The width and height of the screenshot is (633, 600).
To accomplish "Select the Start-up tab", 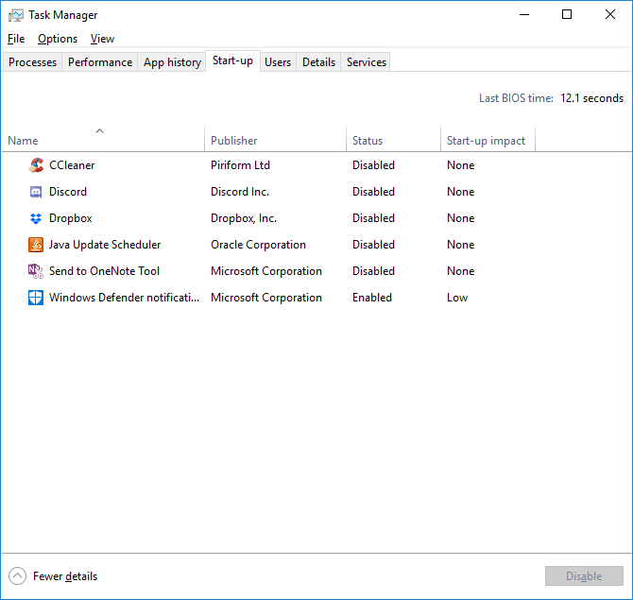I will coord(233,61).
